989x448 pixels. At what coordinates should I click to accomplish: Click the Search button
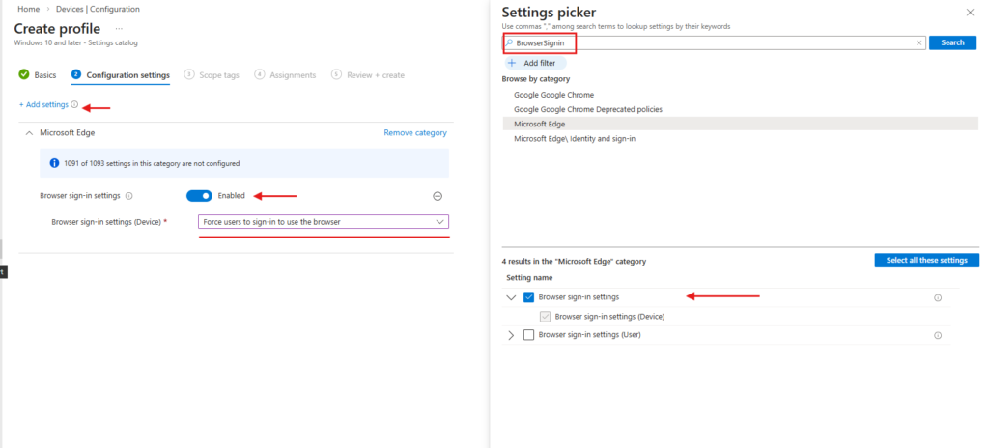click(x=952, y=43)
